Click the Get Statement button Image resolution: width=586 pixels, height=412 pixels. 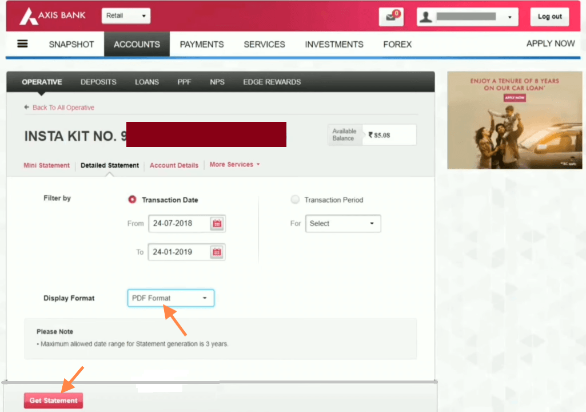point(53,401)
